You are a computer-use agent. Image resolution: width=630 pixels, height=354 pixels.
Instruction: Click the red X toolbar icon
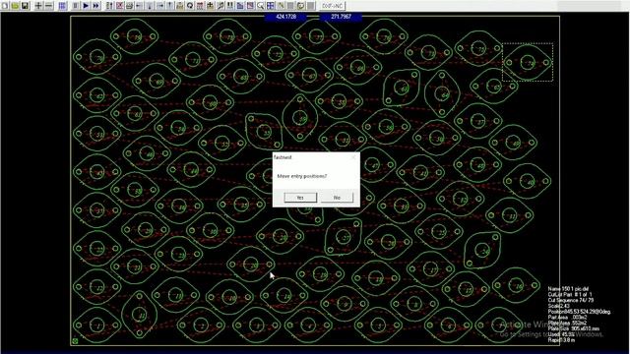pos(119,6)
